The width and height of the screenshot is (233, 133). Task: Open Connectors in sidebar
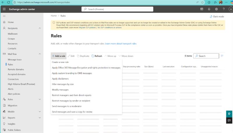click(13, 79)
